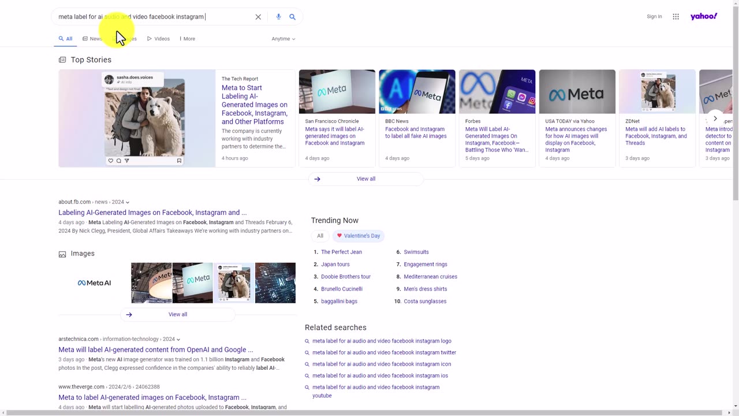
Task: Open trending search 'Brunello Cucinelli'
Action: 342,289
